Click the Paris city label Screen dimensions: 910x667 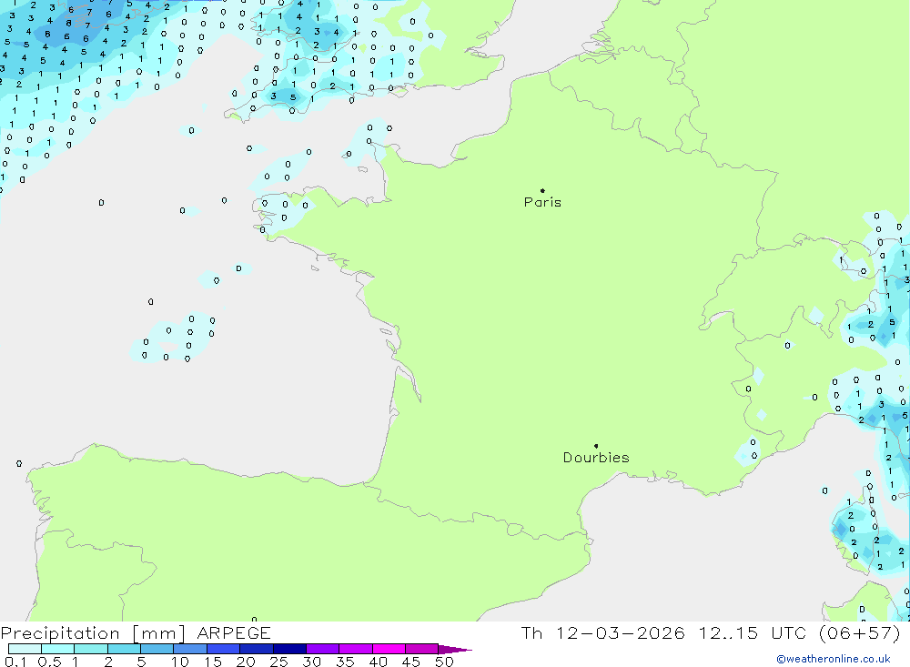coord(542,202)
